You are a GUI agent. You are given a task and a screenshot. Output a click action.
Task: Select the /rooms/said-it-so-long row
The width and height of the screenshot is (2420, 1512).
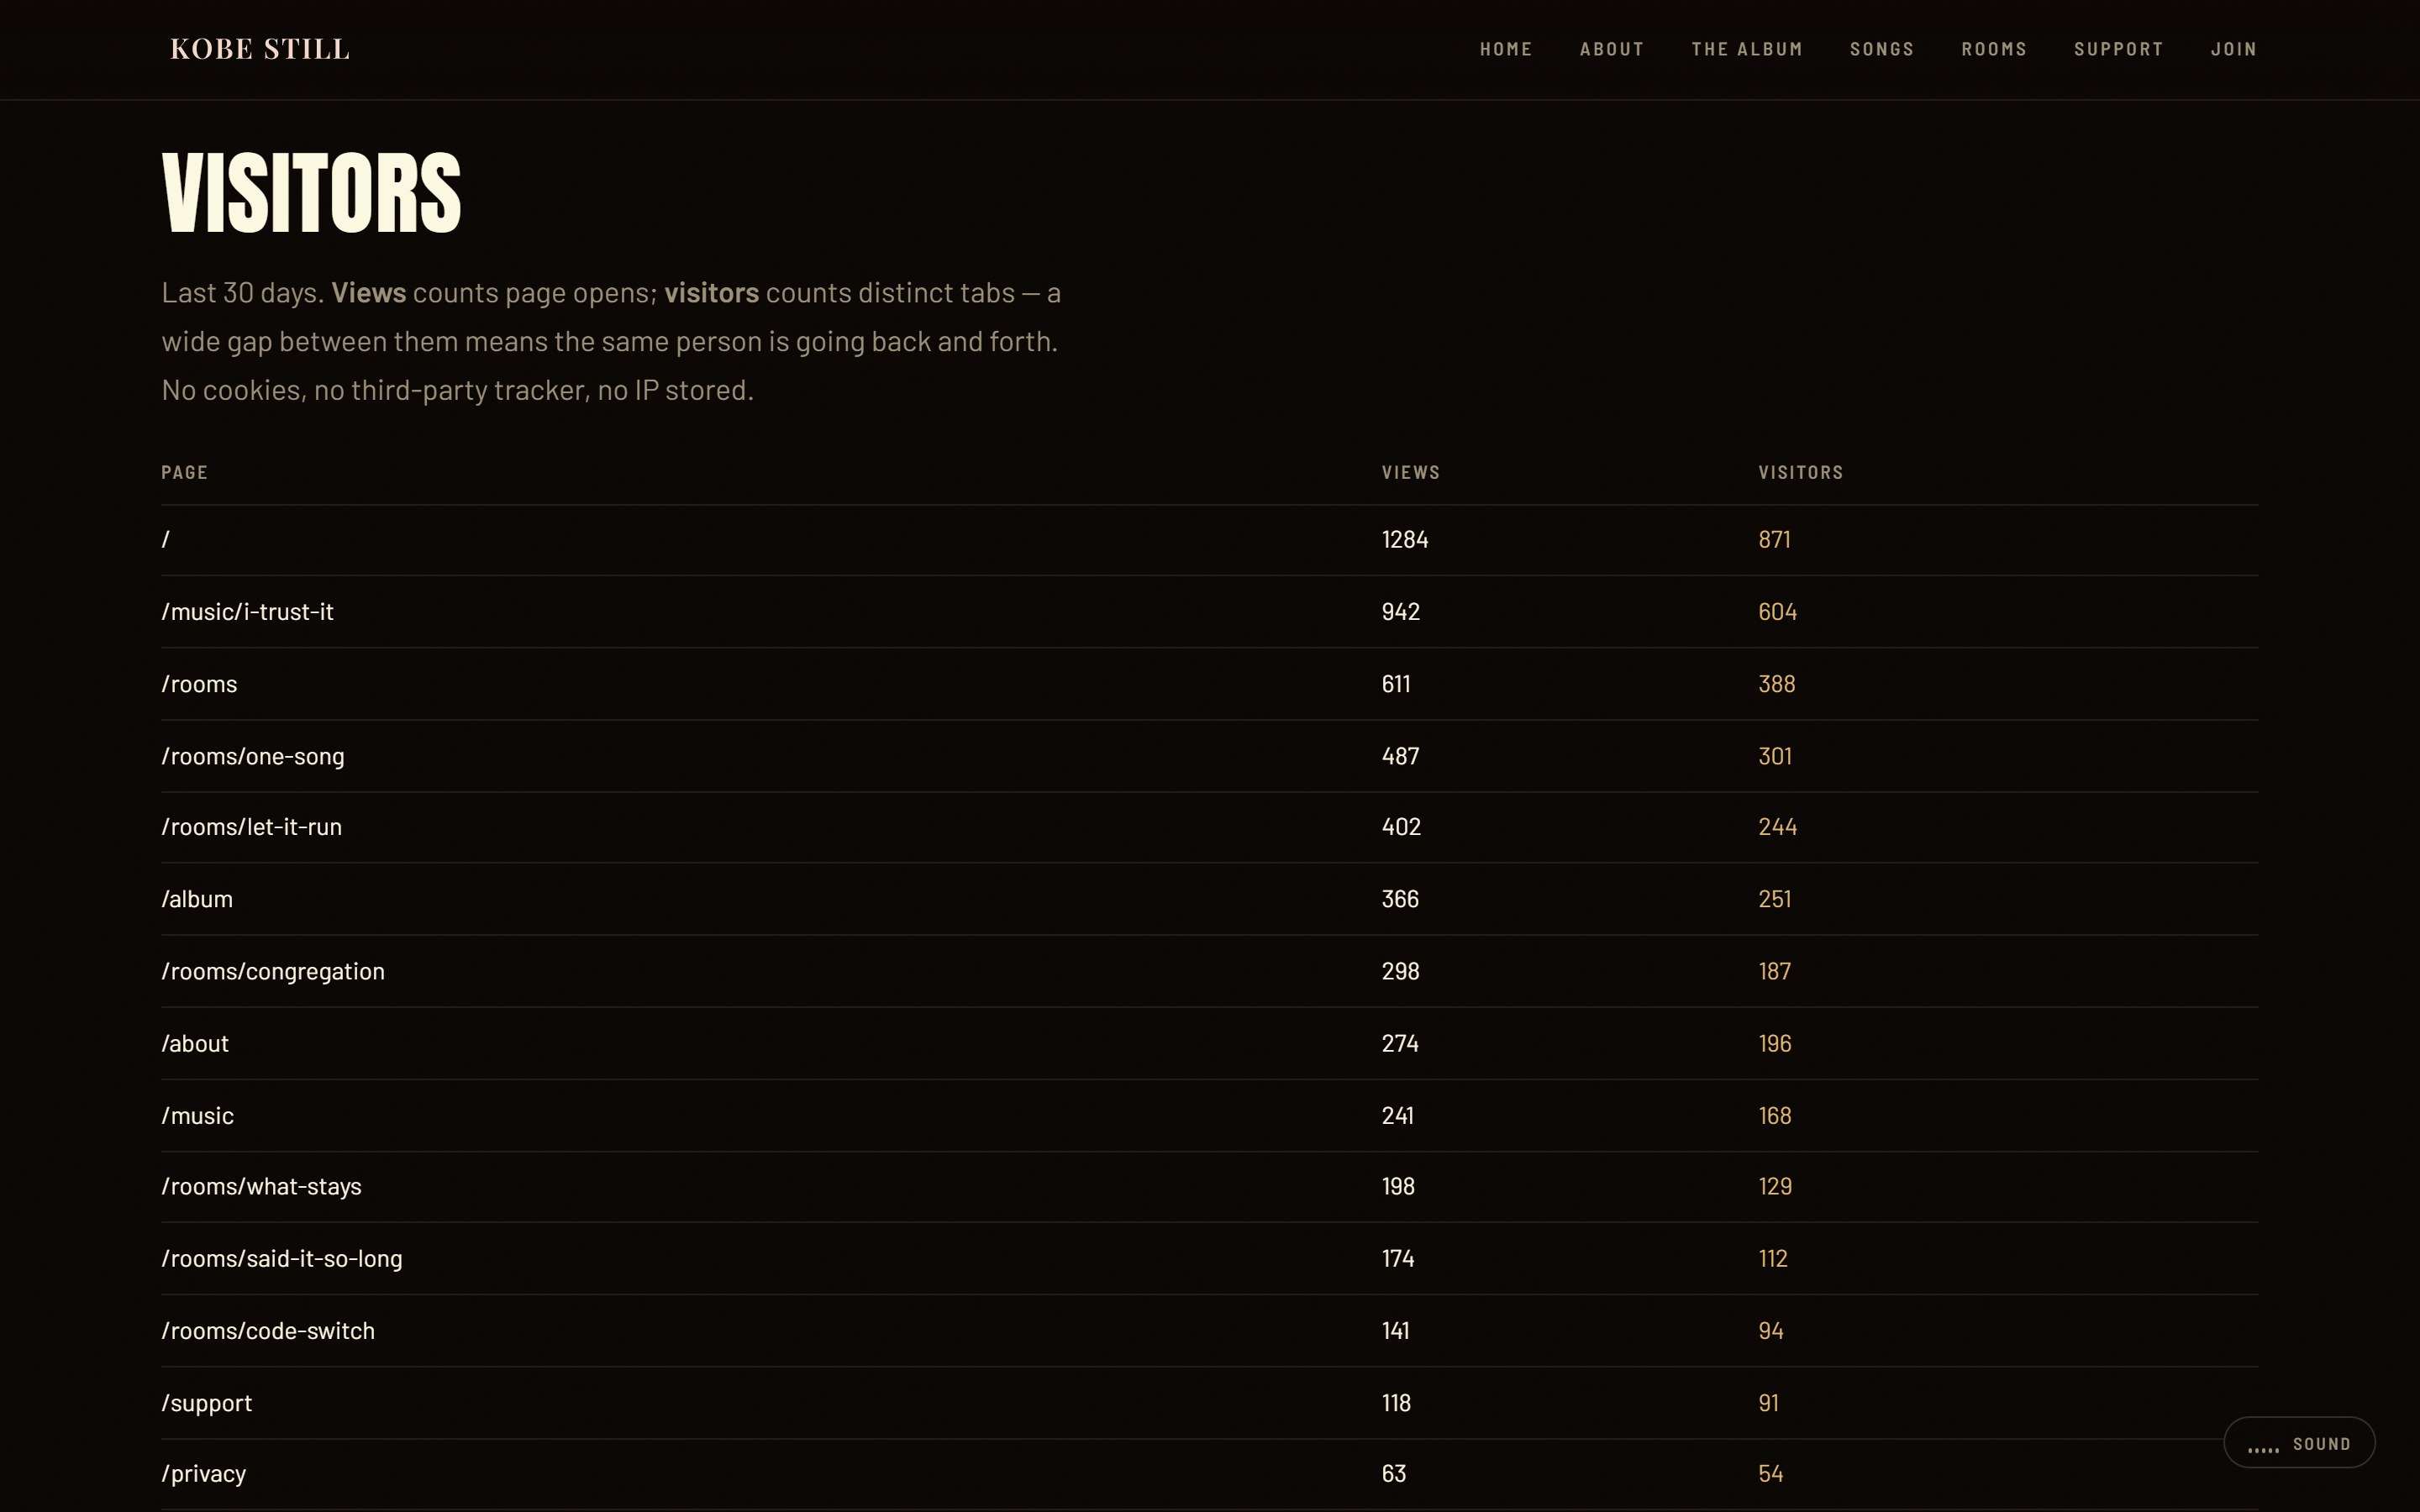pyautogui.click(x=1210, y=1259)
